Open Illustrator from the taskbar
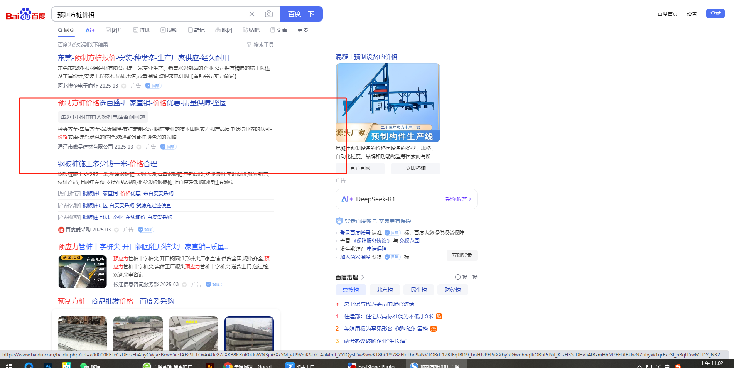Viewport: 734px width, 368px height. 210,365
